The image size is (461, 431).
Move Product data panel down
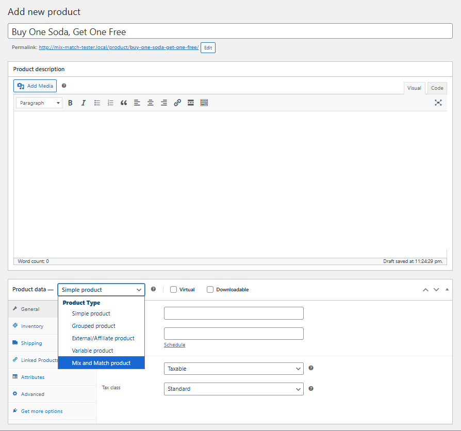tap(436, 290)
